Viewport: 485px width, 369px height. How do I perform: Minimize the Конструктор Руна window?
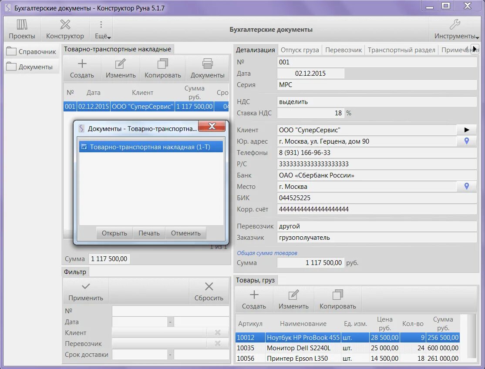(430, 6)
